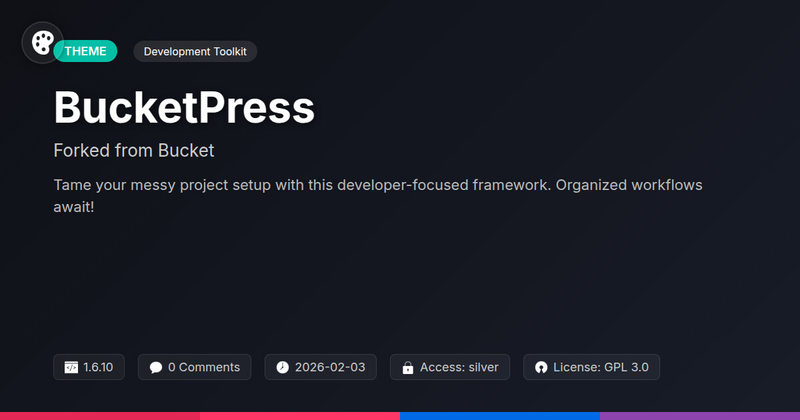
Task: Click the clock icon beside the date
Action: coord(283,367)
